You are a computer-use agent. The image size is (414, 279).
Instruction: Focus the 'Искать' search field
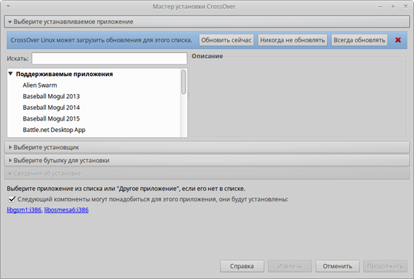[109, 59]
